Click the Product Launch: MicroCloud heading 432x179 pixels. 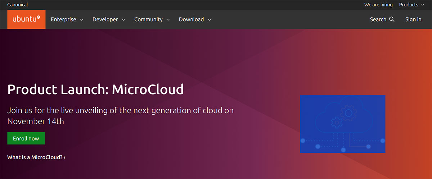coord(95,89)
